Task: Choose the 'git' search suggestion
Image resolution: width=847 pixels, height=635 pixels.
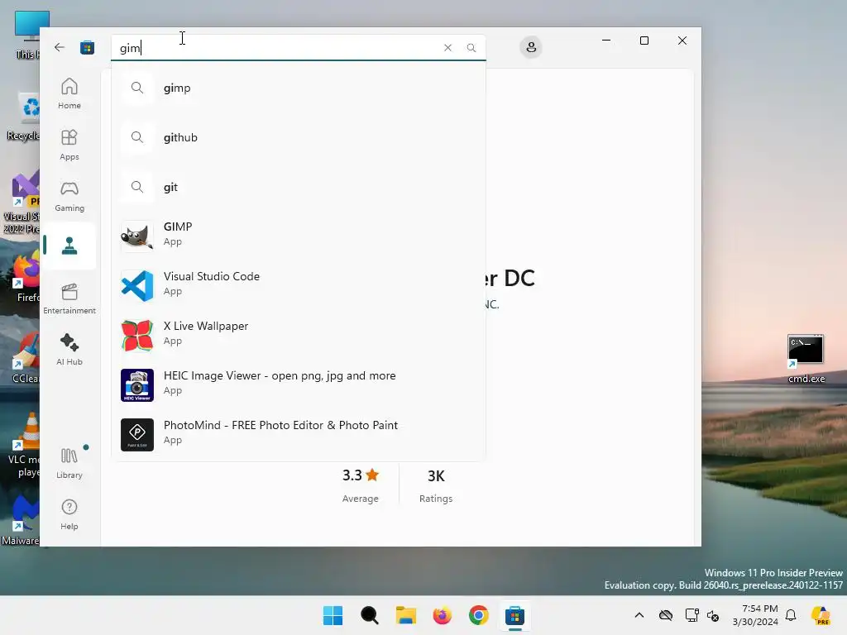Action: [298, 188]
